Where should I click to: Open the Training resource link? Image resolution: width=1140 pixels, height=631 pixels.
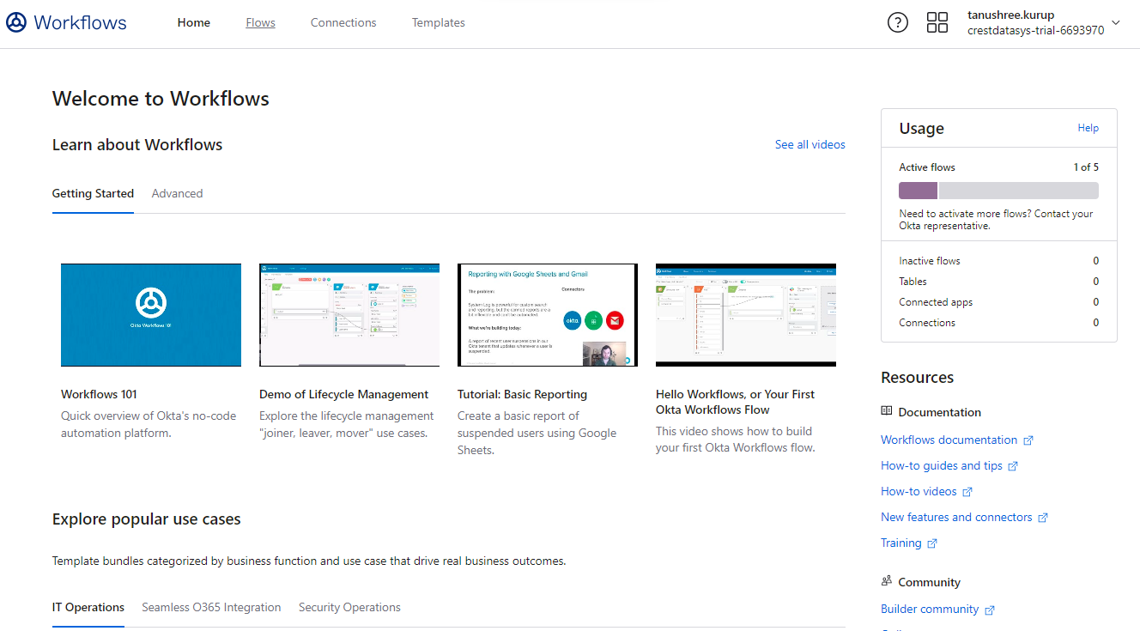pos(901,543)
